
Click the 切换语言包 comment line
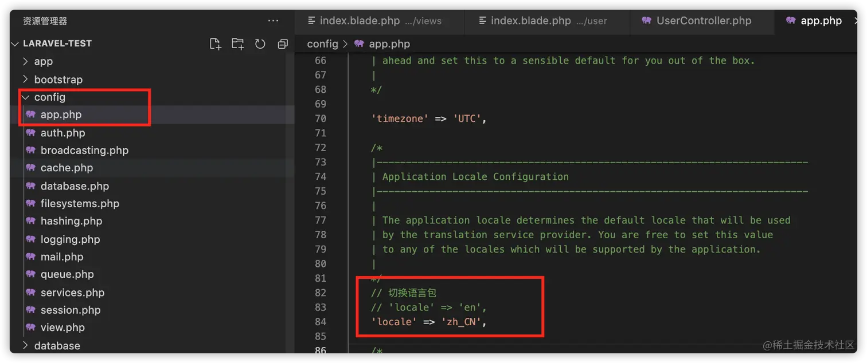(404, 293)
